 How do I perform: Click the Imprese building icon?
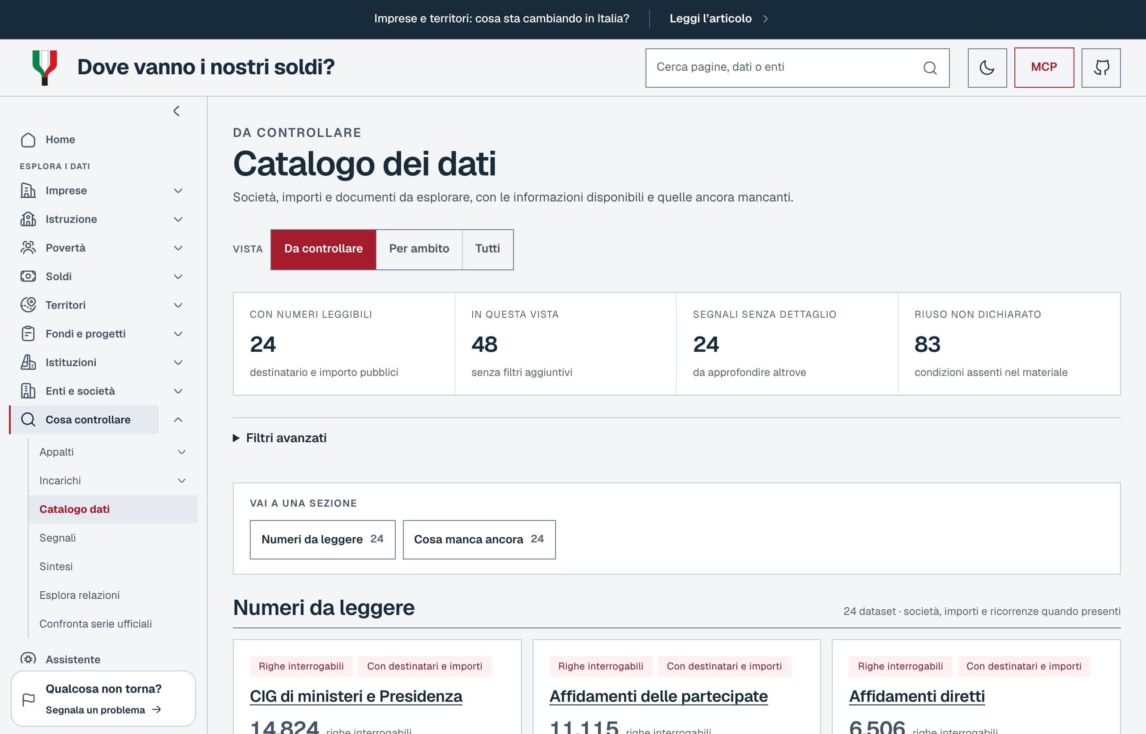click(x=28, y=191)
